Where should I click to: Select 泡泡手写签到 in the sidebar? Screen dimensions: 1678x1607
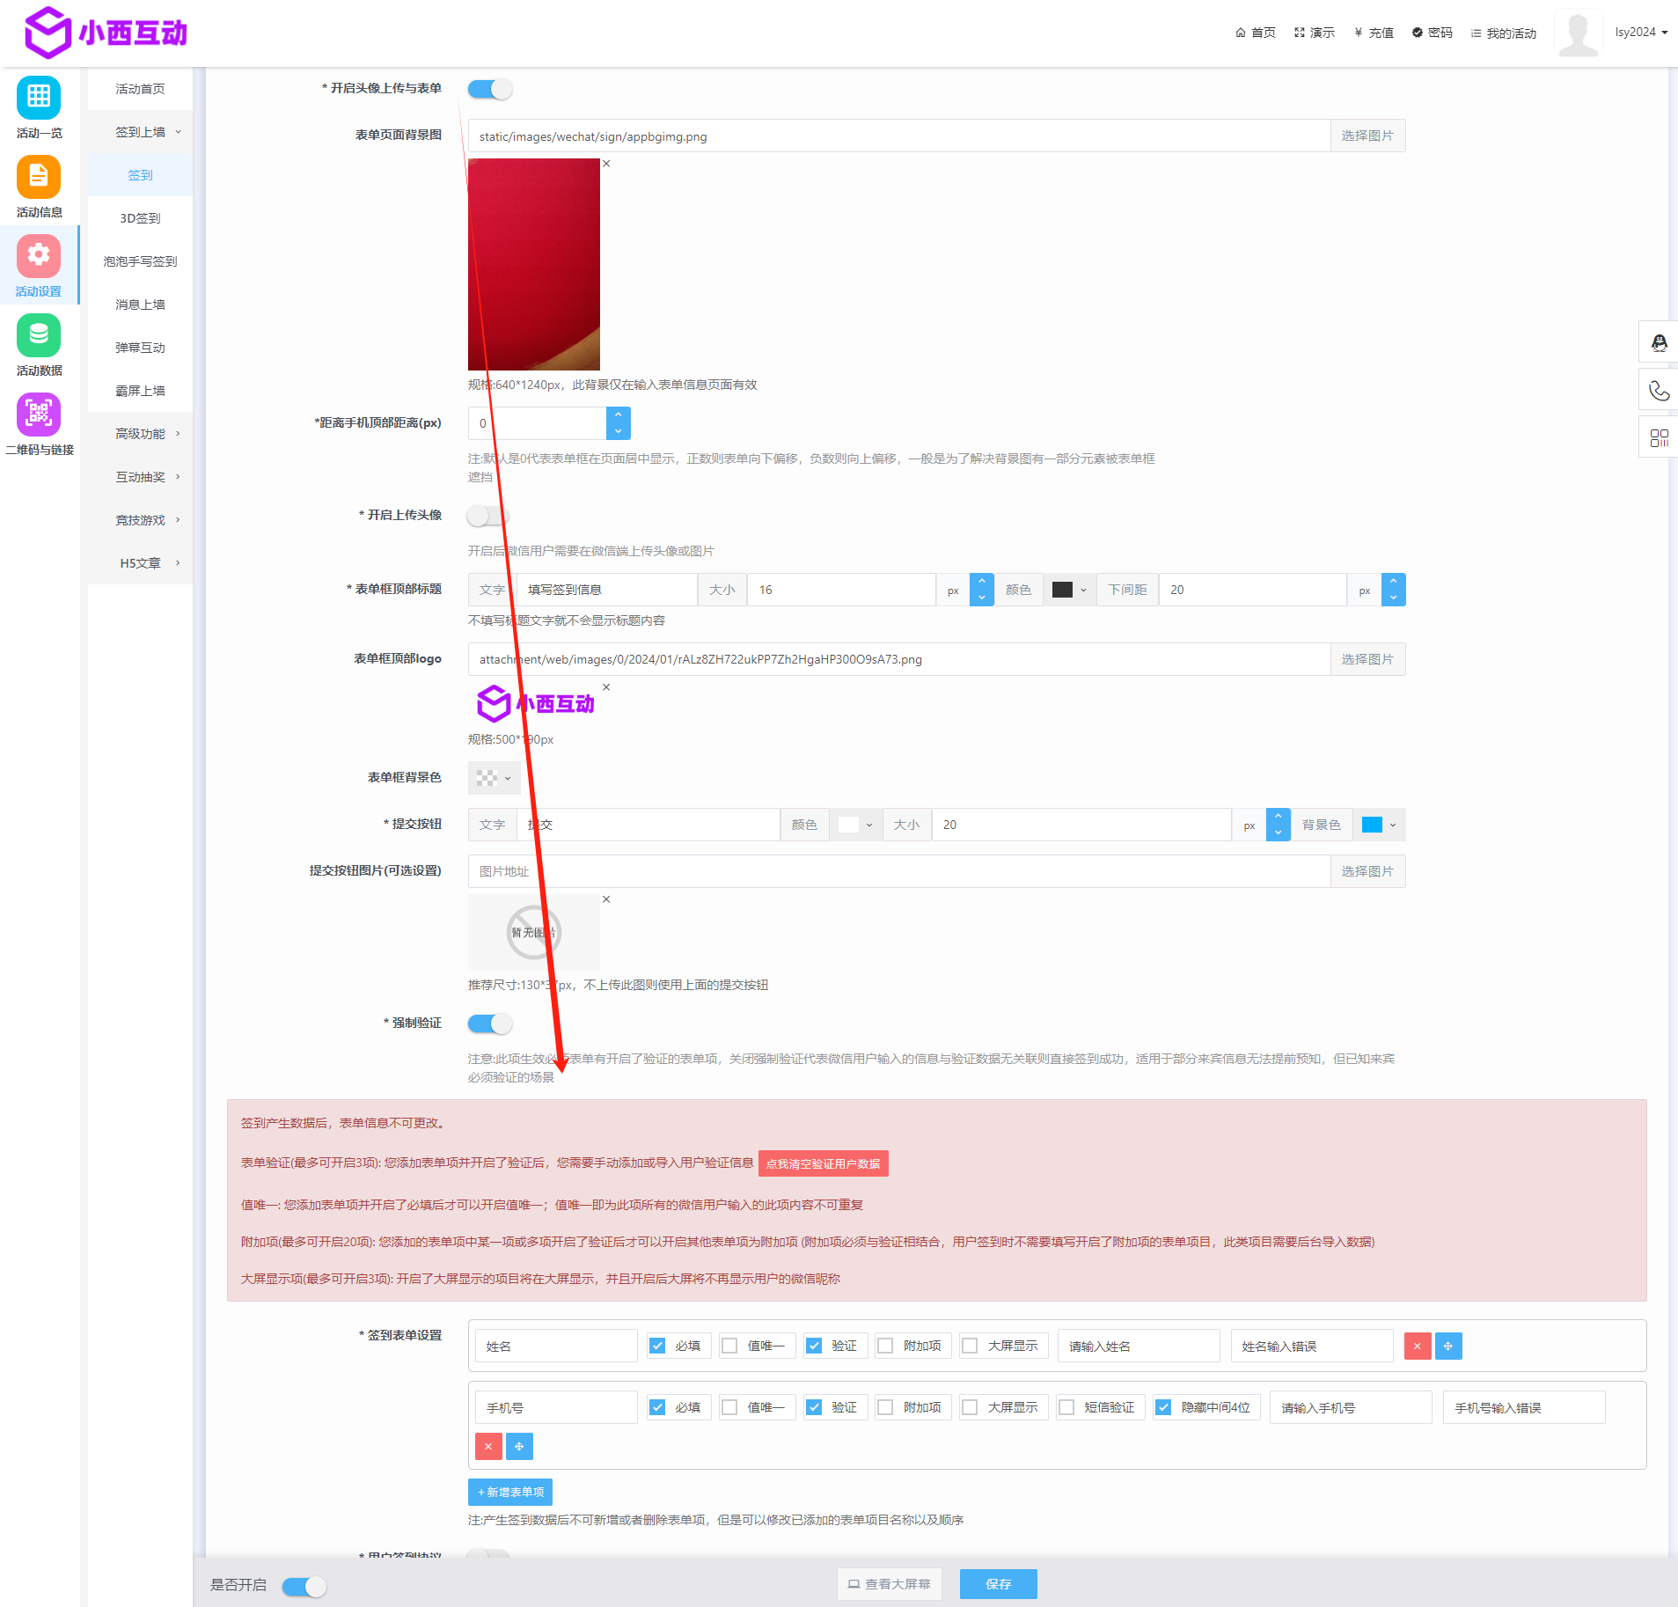click(x=141, y=261)
